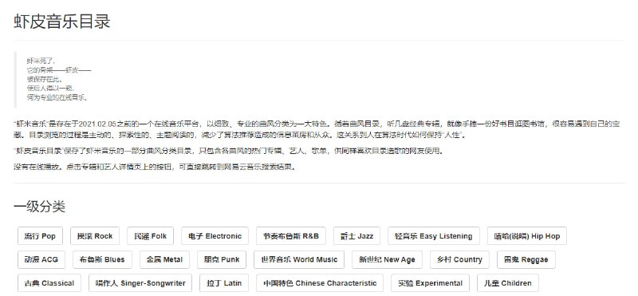Open the 摇滚 Rock genre category
Screen dimensions: 638x296
coord(95,235)
